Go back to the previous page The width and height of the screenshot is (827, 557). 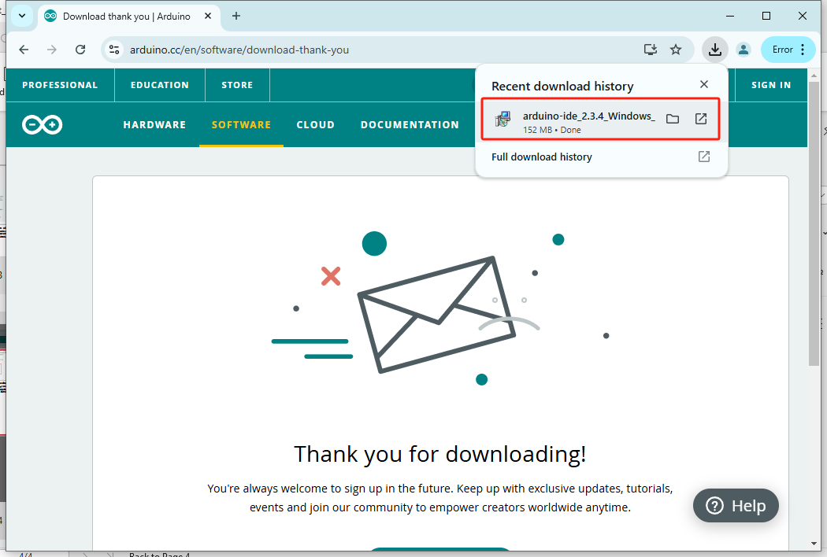24,50
